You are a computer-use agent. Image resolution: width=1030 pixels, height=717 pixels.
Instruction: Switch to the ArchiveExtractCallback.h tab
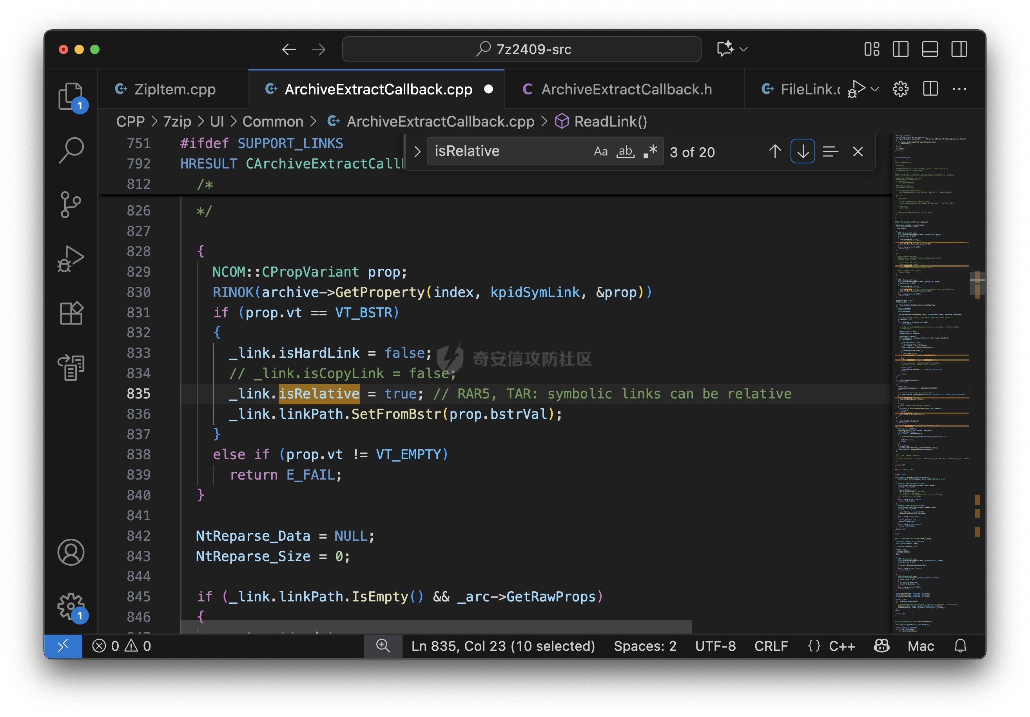pos(626,89)
